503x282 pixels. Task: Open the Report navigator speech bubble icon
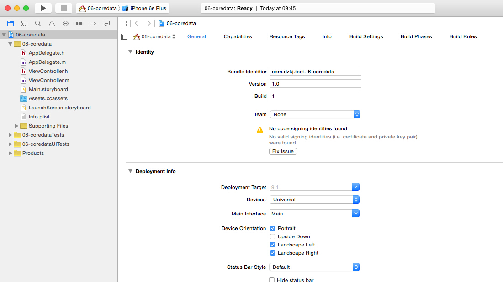(106, 23)
